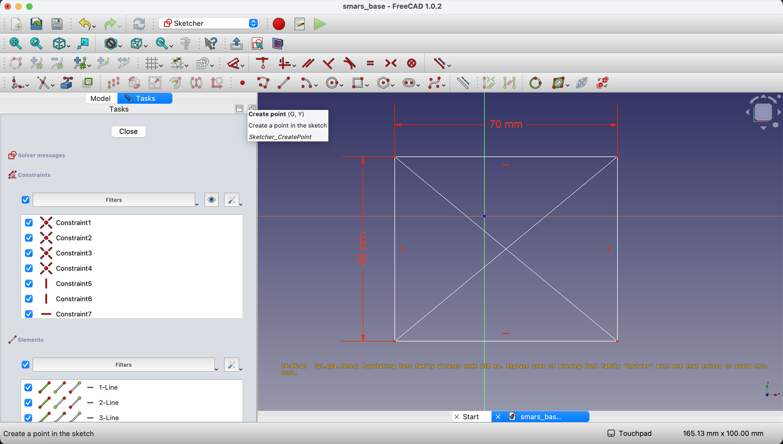Open elements settings dropdown arrow
Screen dimensions: 783x444
point(241,369)
